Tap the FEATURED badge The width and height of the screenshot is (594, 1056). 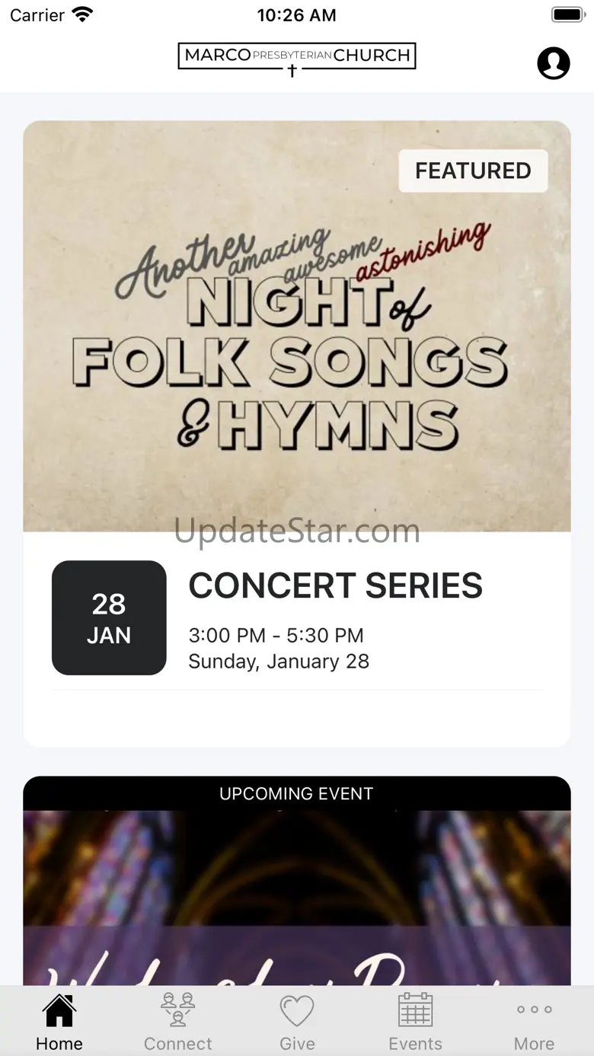(x=473, y=171)
